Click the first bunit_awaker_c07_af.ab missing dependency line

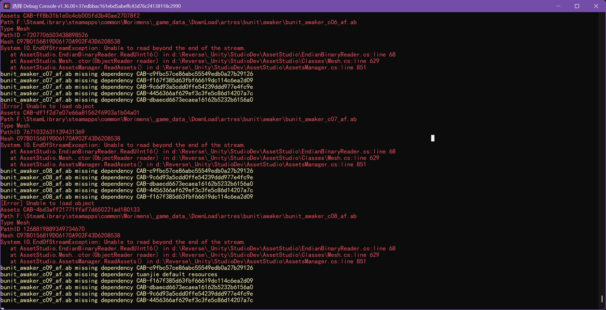[x=127, y=74]
